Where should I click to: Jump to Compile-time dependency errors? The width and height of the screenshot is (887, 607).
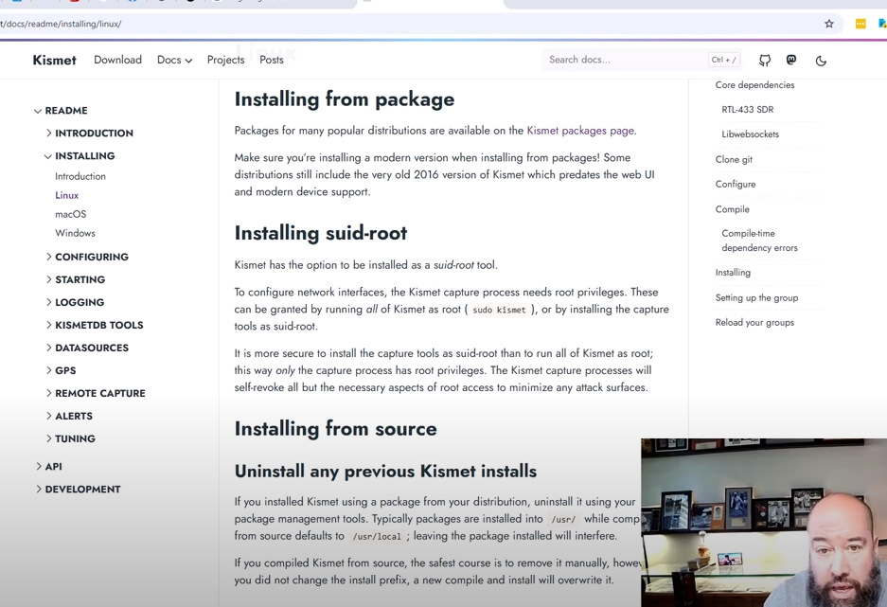pos(760,241)
